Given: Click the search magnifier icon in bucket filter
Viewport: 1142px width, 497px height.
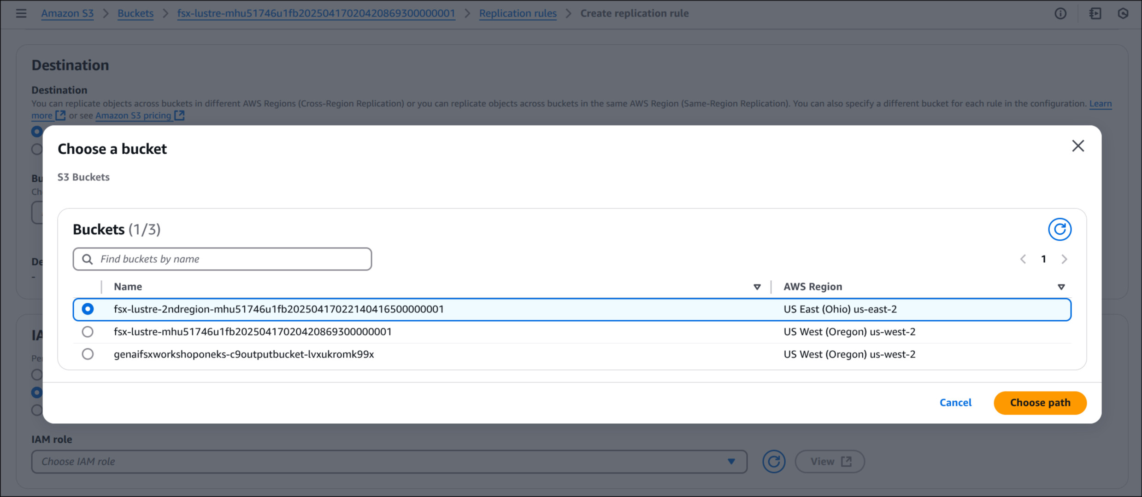Looking at the screenshot, I should pos(87,259).
